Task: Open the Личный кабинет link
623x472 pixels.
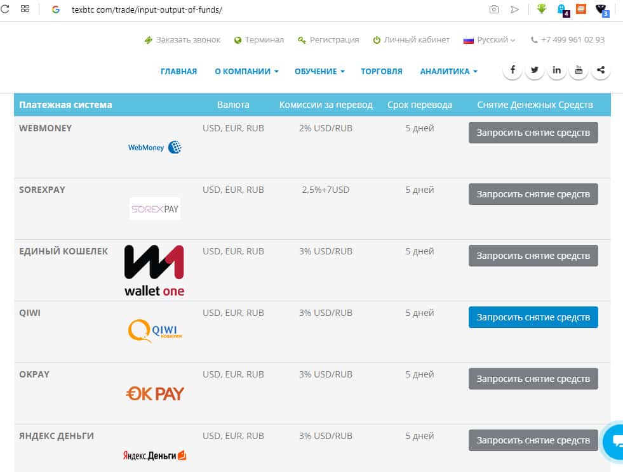Action: coord(417,40)
